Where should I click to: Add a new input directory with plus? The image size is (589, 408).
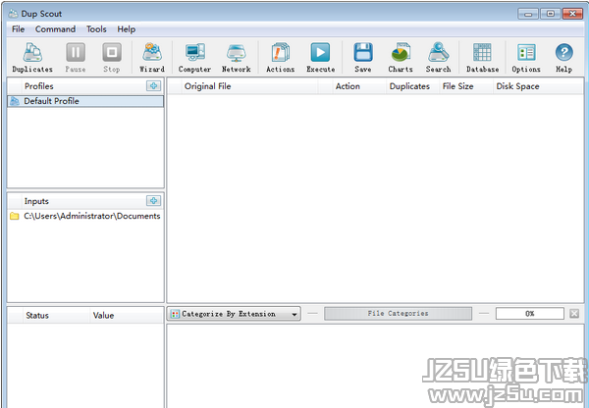154,200
